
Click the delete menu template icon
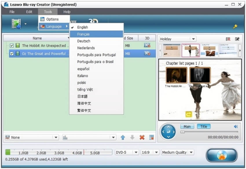point(228,39)
